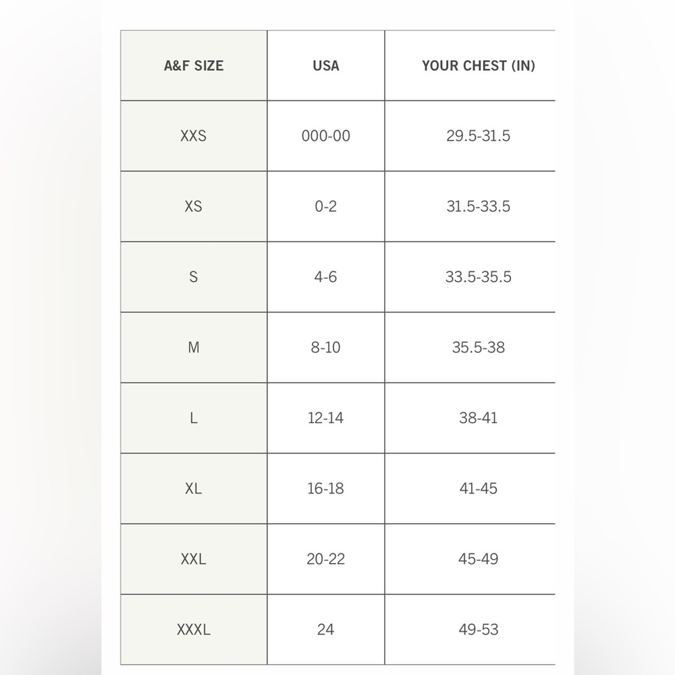Choose the XS size cell
This screenshot has height=675, width=675.
click(x=194, y=207)
